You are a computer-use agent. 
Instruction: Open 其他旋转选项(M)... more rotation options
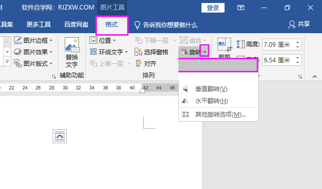pos(219,115)
